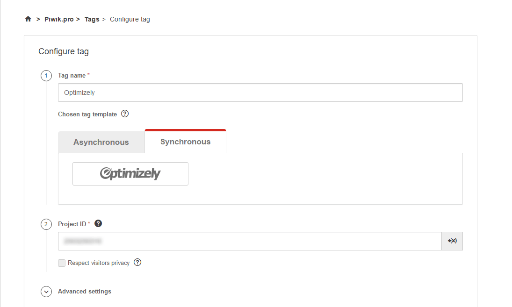Screen dimensions: 512x307
Task: Click Configure tag in the breadcrumb
Action: click(x=130, y=19)
